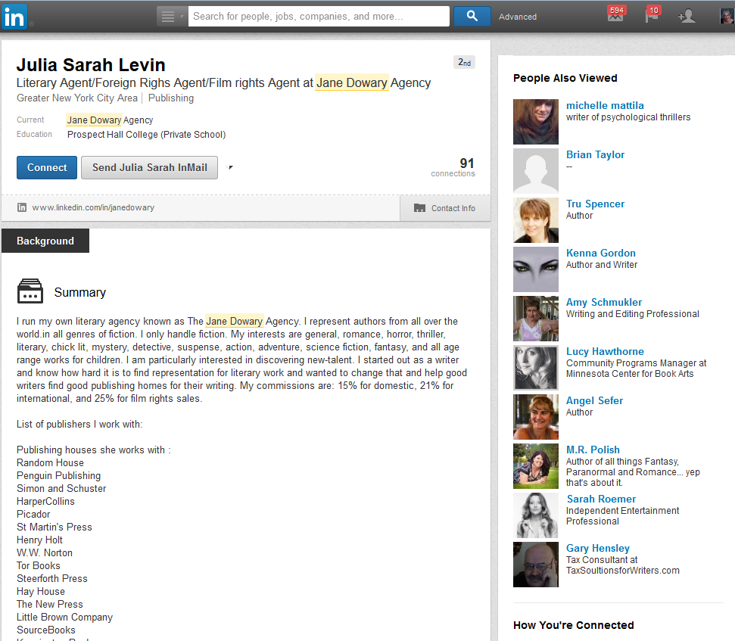
Task: Click Kenna Gordon's profile thumbnail
Action: click(x=535, y=269)
